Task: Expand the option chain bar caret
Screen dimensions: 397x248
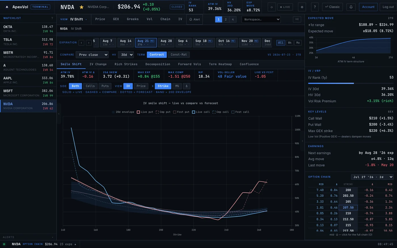Action: 75,244
